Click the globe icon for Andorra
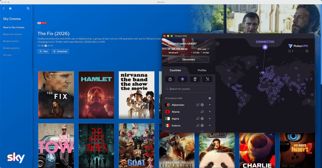This screenshot has width=322, height=168. (202, 126)
